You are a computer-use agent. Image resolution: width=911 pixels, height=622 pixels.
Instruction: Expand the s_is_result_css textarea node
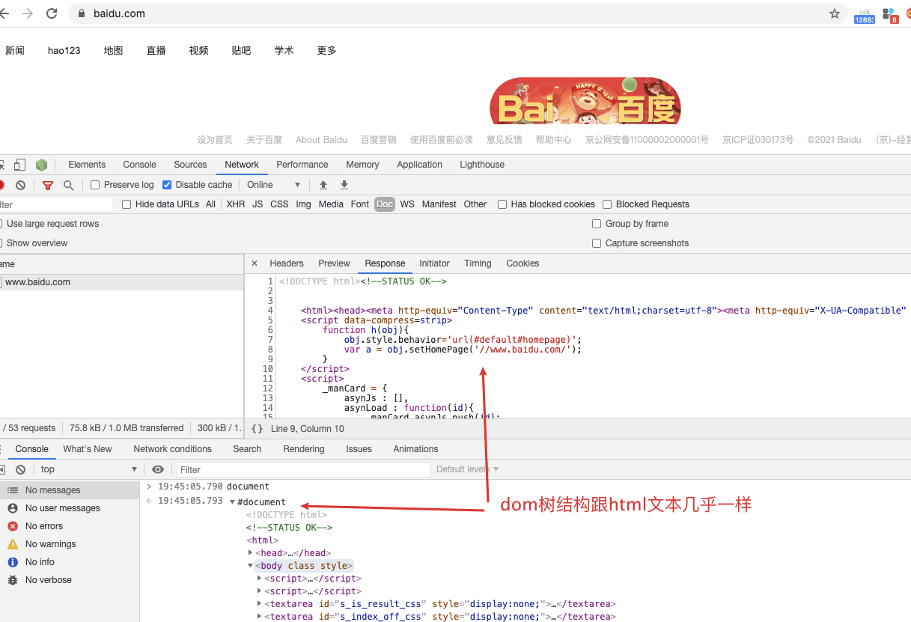coord(259,604)
